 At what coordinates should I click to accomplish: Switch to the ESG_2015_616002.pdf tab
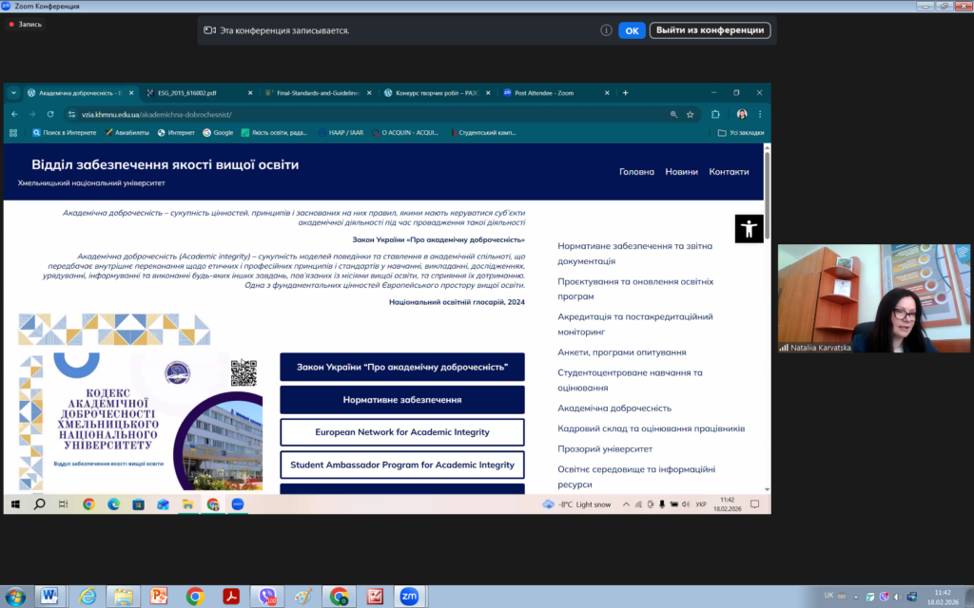coord(197,93)
